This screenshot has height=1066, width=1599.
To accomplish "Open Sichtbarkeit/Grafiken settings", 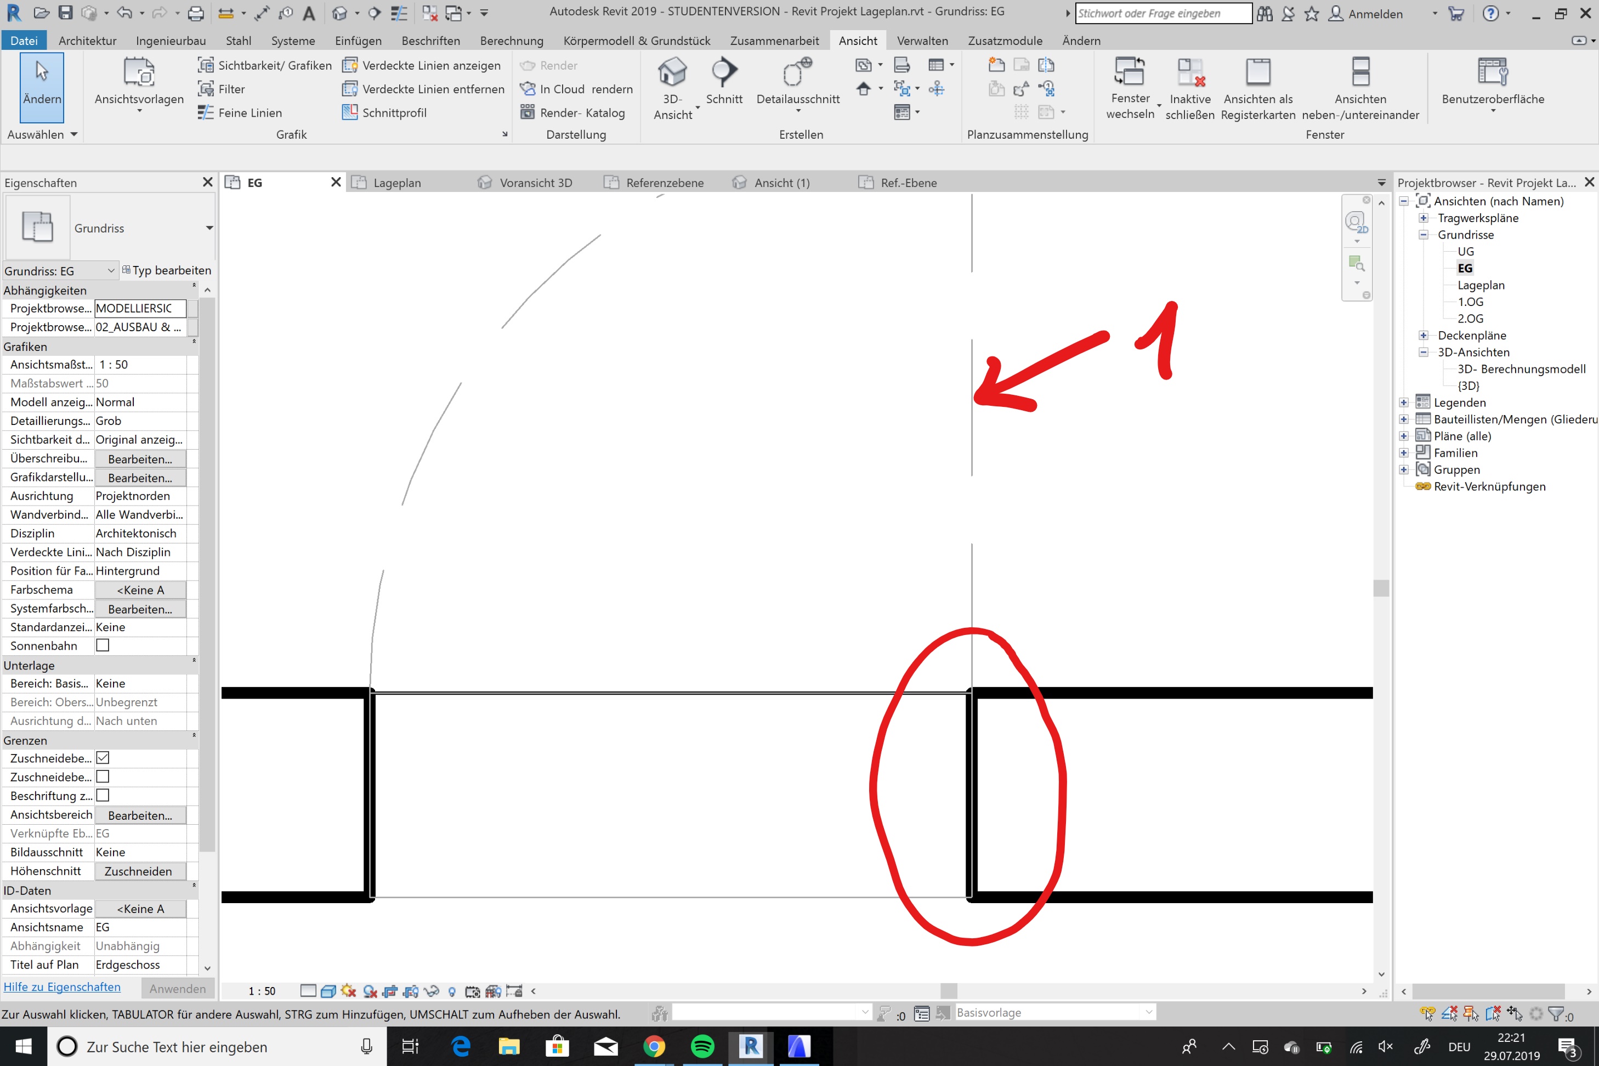I will tap(266, 65).
